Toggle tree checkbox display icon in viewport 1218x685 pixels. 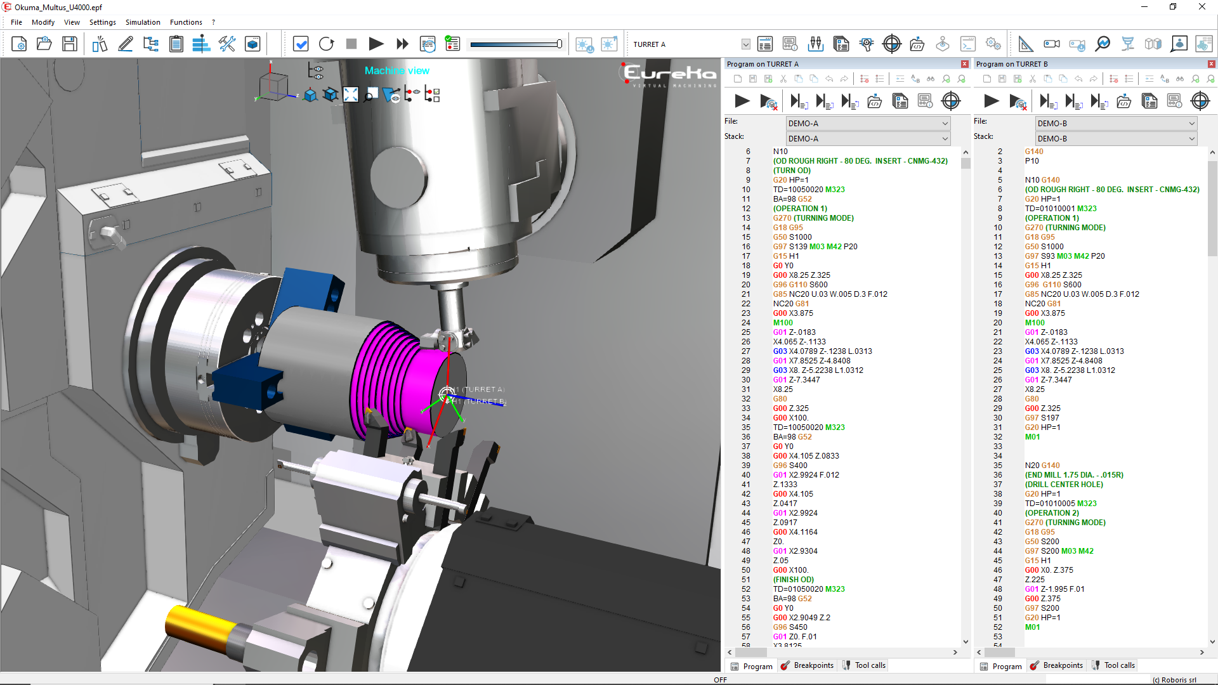433,95
